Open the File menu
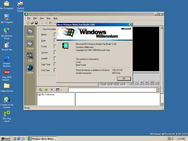Screen dimensions: 188x141 click(29, 18)
